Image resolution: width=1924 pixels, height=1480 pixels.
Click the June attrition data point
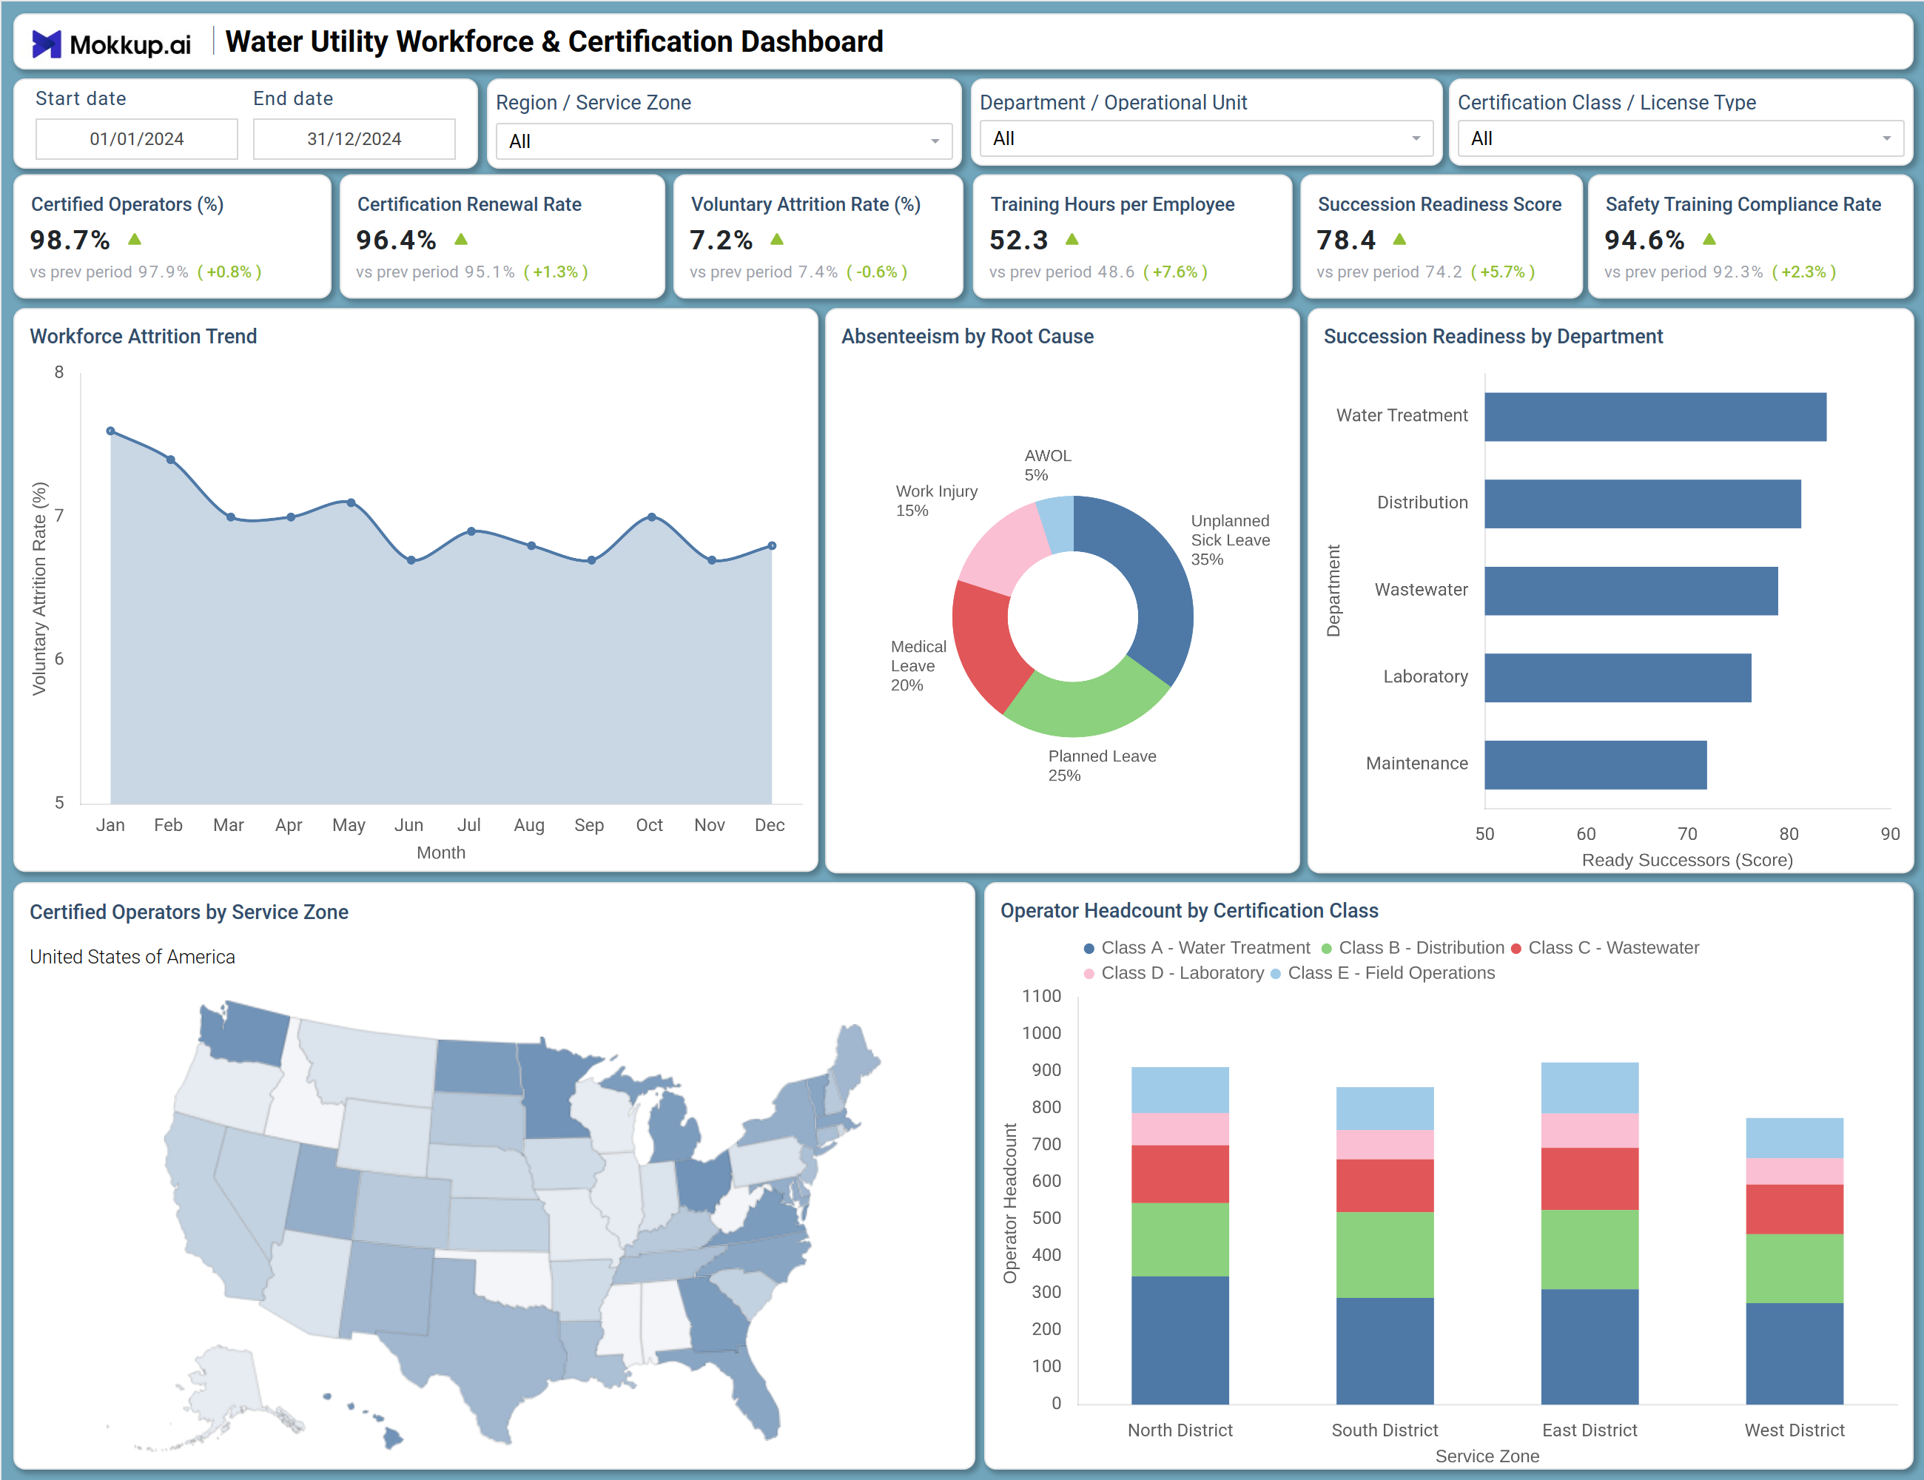click(411, 560)
